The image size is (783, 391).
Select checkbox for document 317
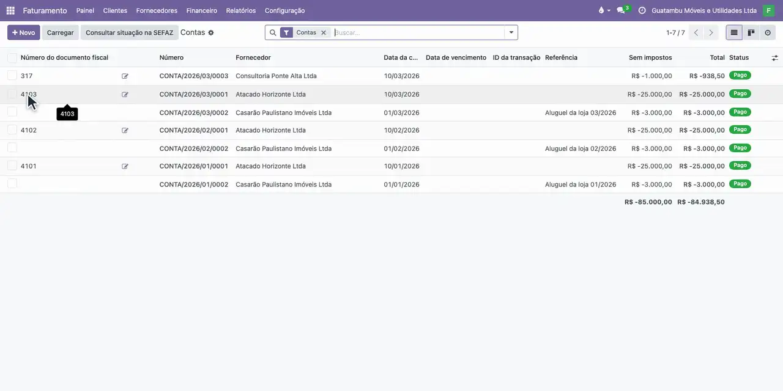click(12, 75)
